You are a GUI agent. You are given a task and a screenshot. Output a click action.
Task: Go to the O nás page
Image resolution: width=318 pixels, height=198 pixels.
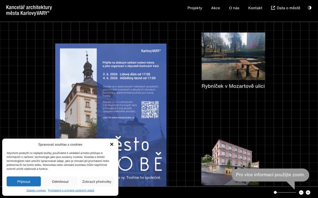[234, 8]
